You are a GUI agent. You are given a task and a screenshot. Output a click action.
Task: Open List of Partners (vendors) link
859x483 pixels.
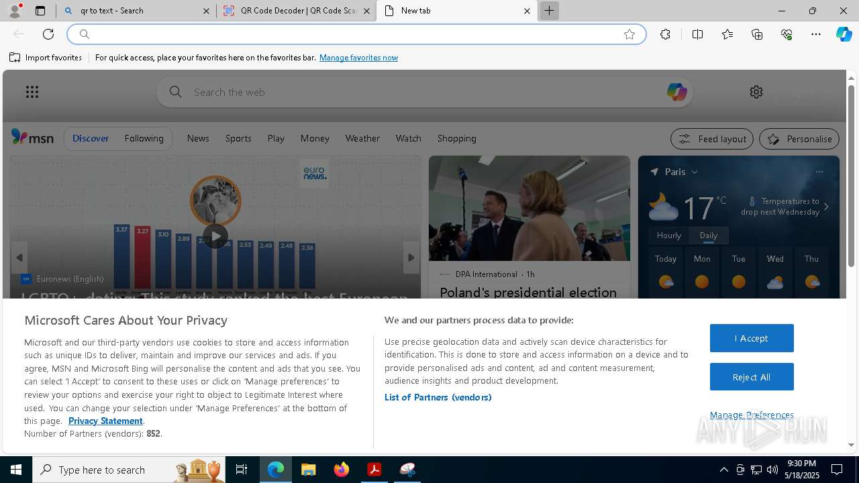click(x=438, y=397)
